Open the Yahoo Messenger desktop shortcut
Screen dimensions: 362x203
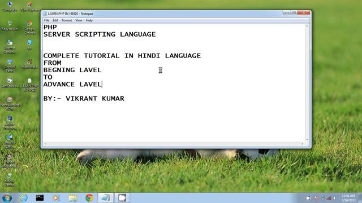point(10,161)
